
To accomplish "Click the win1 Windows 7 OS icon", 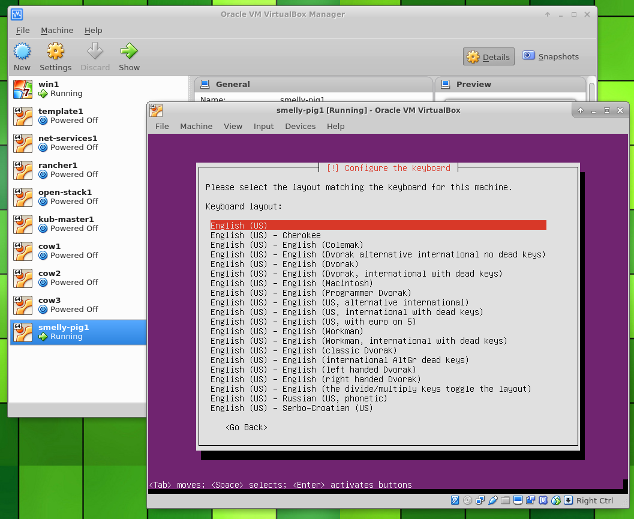I will (x=23, y=89).
